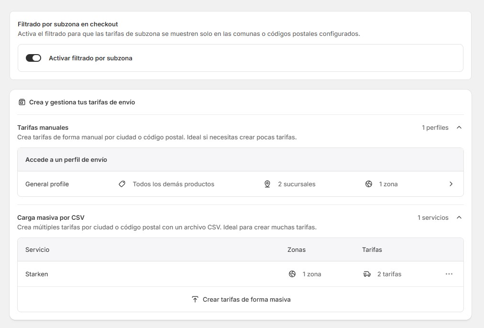This screenshot has width=484, height=328.
Task: Click the tag icon near Todos los demás productos
Action: point(122,184)
